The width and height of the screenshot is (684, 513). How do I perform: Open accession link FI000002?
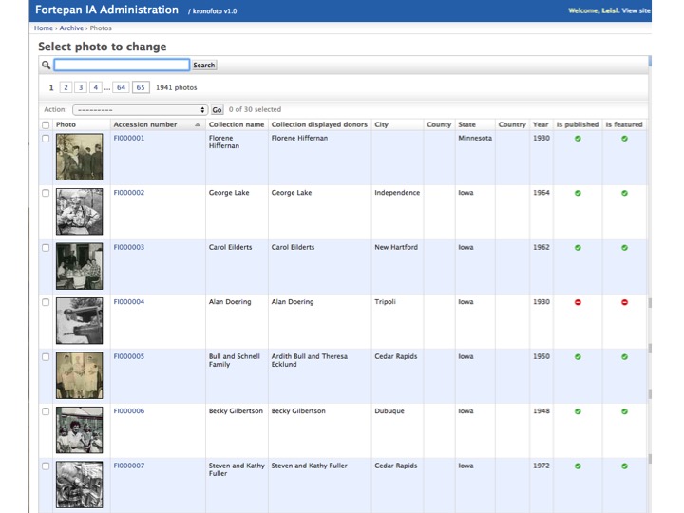click(x=129, y=193)
